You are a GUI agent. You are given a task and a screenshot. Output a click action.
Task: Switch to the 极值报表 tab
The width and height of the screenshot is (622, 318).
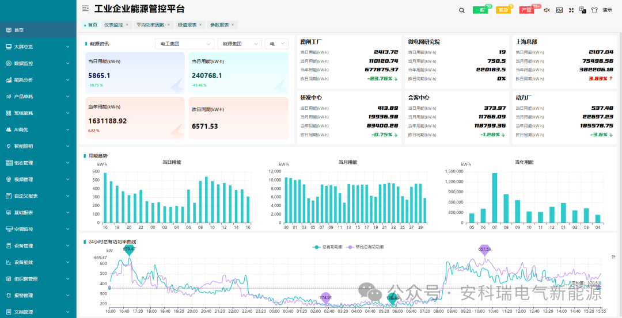(x=187, y=25)
